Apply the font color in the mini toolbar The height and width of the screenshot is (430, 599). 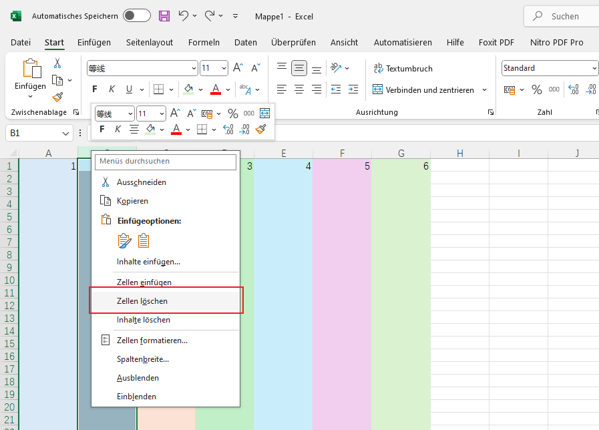tap(176, 130)
